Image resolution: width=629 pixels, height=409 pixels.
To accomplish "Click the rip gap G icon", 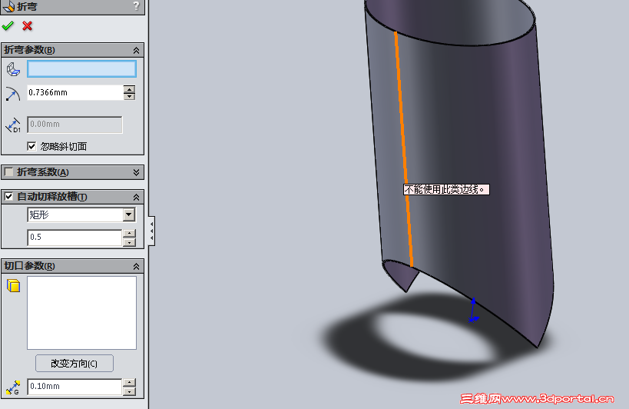I will [x=13, y=387].
